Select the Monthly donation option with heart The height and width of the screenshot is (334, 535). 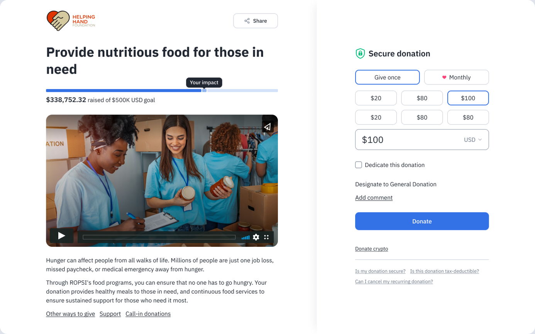click(x=456, y=77)
